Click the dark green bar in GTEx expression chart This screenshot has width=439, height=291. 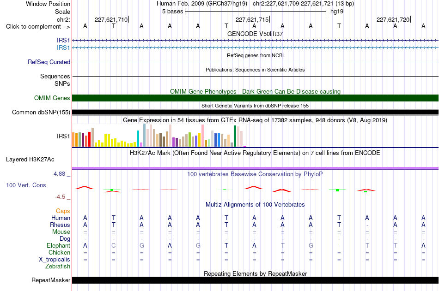click(x=235, y=136)
